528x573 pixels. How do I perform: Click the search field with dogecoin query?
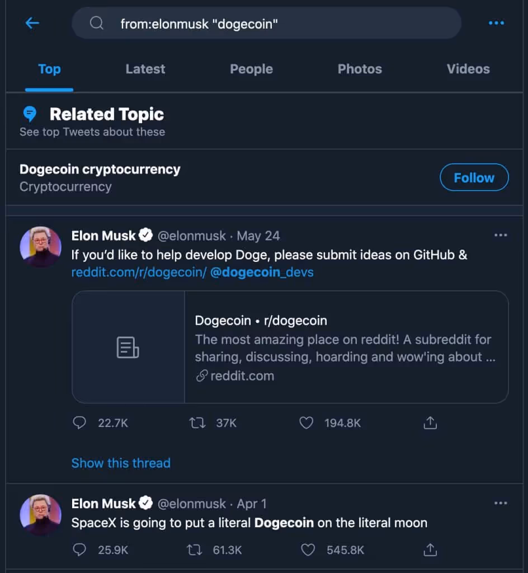pyautogui.click(x=266, y=23)
